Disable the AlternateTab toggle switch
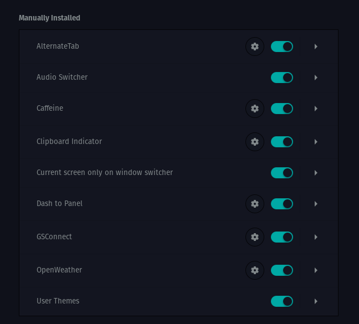The height and width of the screenshot is (324, 359). pyautogui.click(x=281, y=47)
